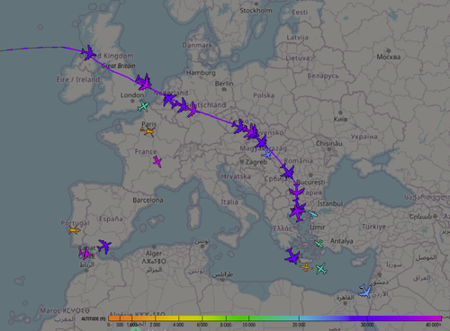The height and width of the screenshot is (331, 450).
Task: Click the magenta 40 000+ end of altitude legend
Action: coord(434,318)
